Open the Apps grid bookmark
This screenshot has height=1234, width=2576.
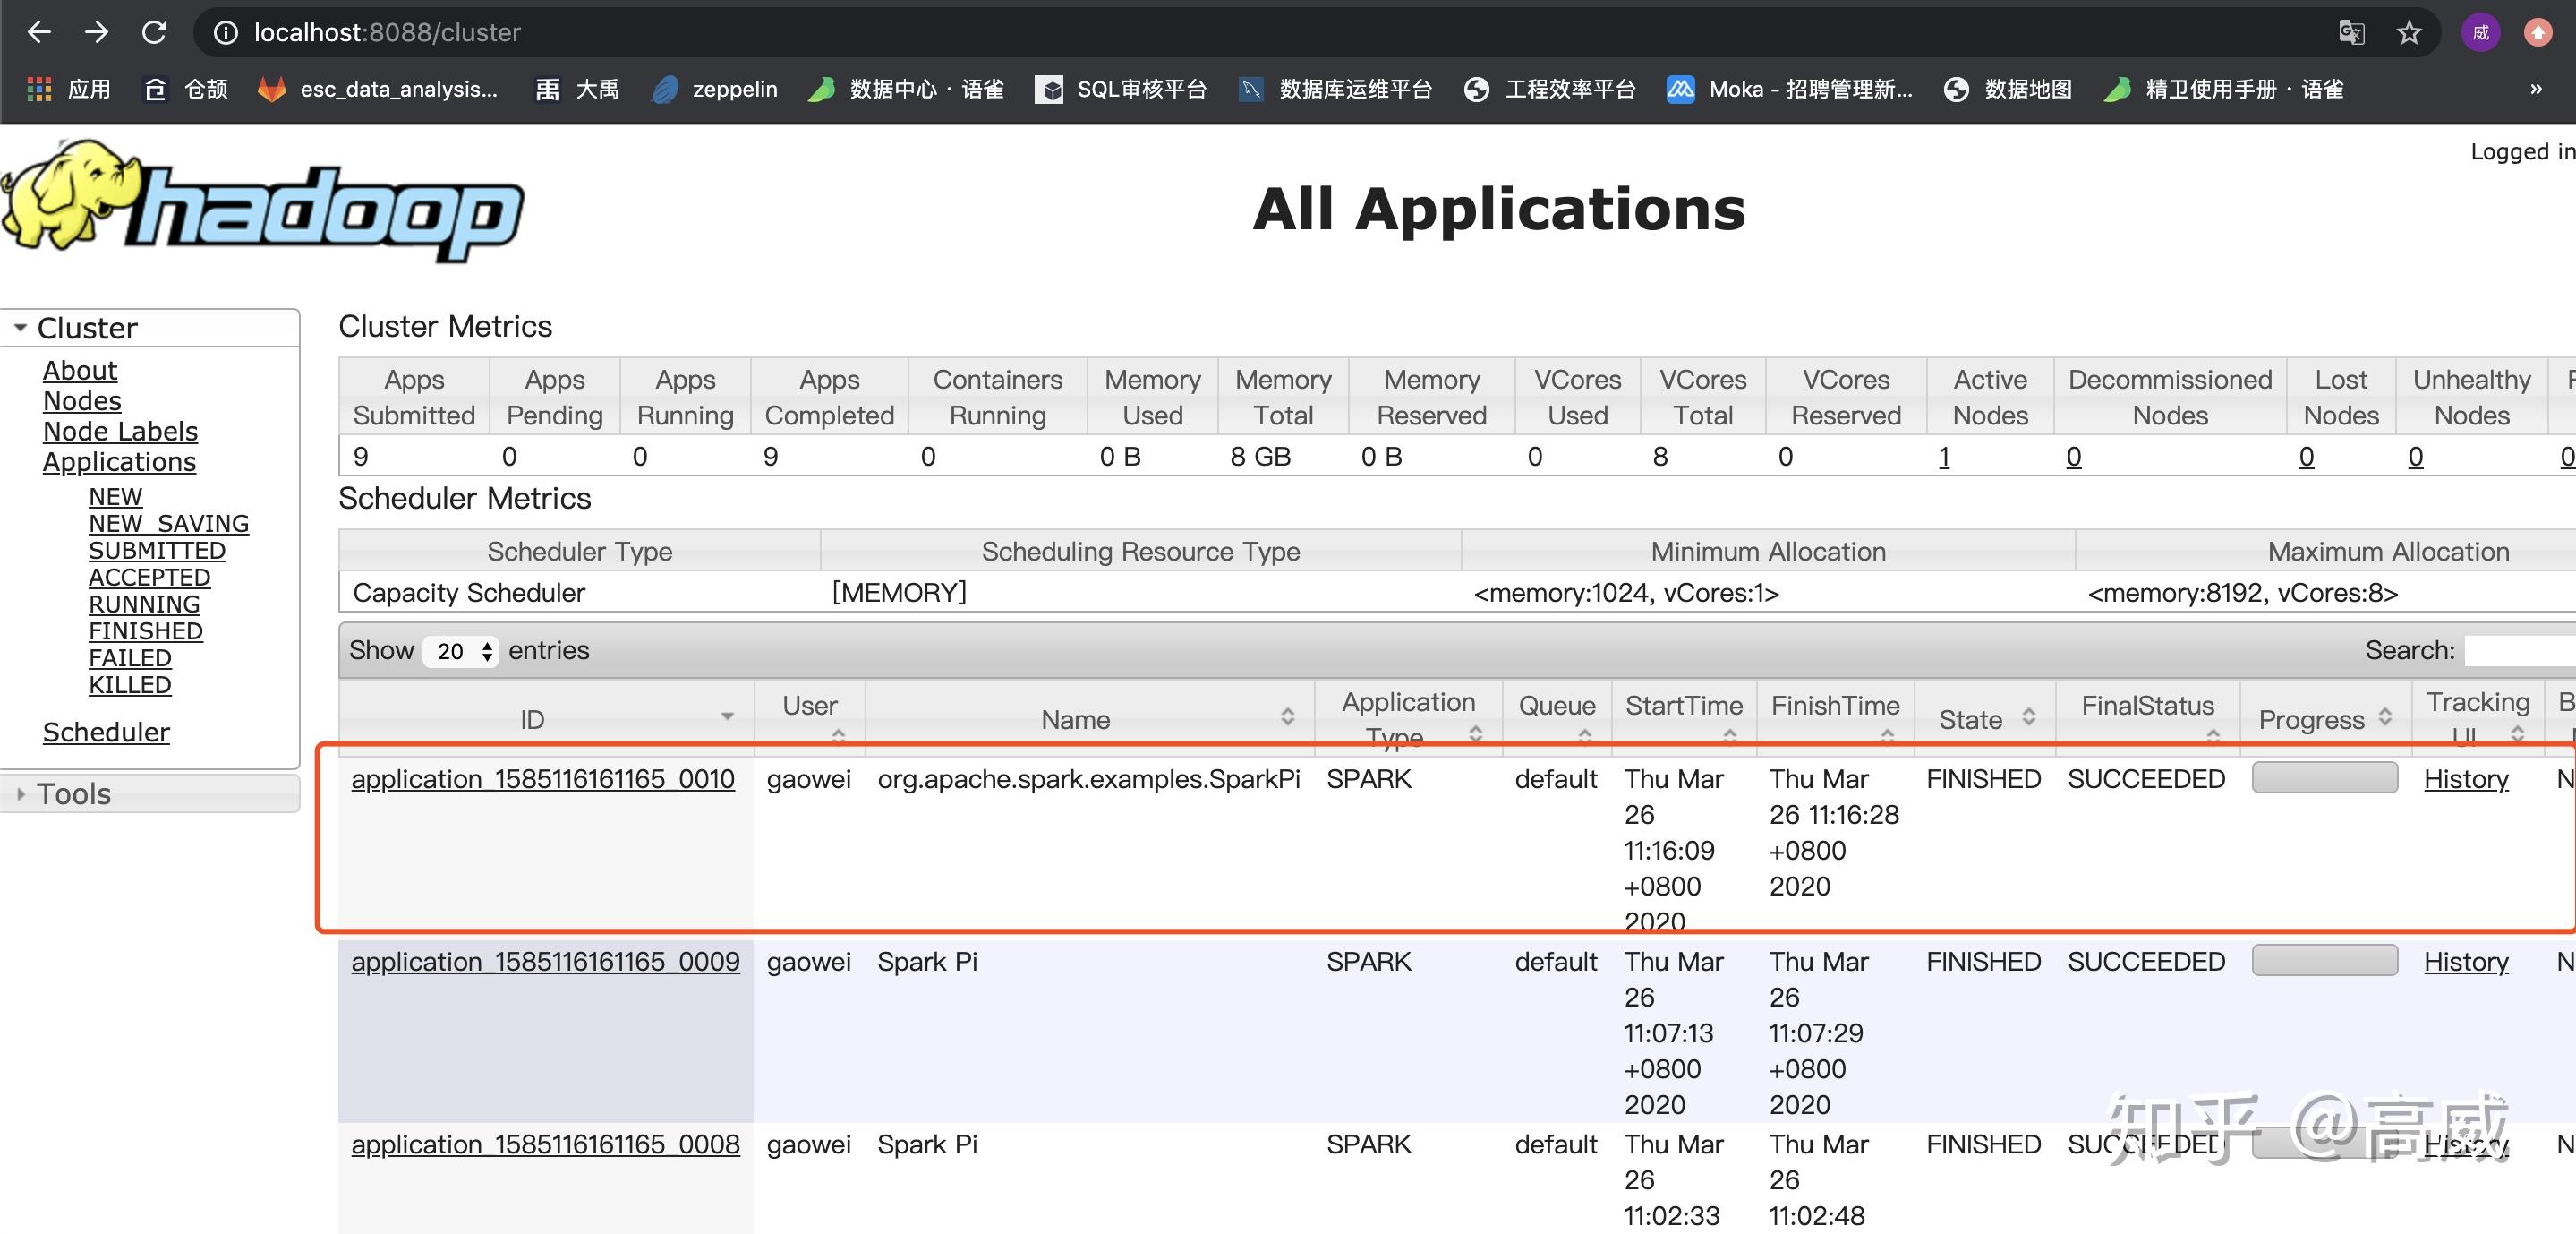point(68,89)
